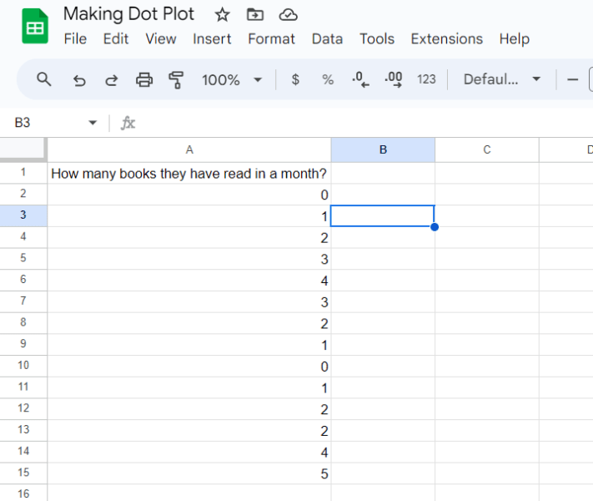Select the column A header
Viewport: 593px width, 501px height.
pyautogui.click(x=189, y=150)
